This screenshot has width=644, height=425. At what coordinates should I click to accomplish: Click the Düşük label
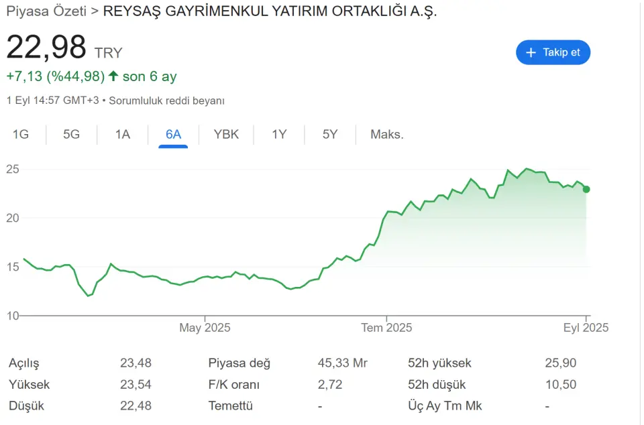(x=26, y=406)
